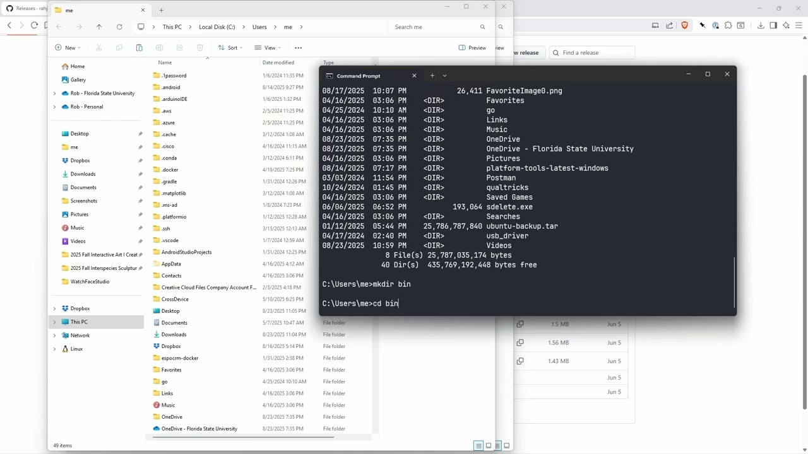This screenshot has width=808, height=454.
Task: Open Command Prompt new tab dropdown arrow
Action: click(444, 76)
